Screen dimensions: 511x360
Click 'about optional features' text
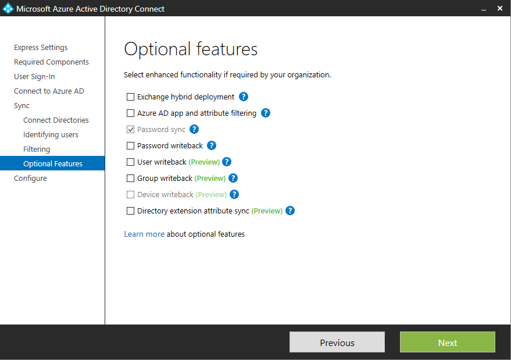(x=206, y=234)
